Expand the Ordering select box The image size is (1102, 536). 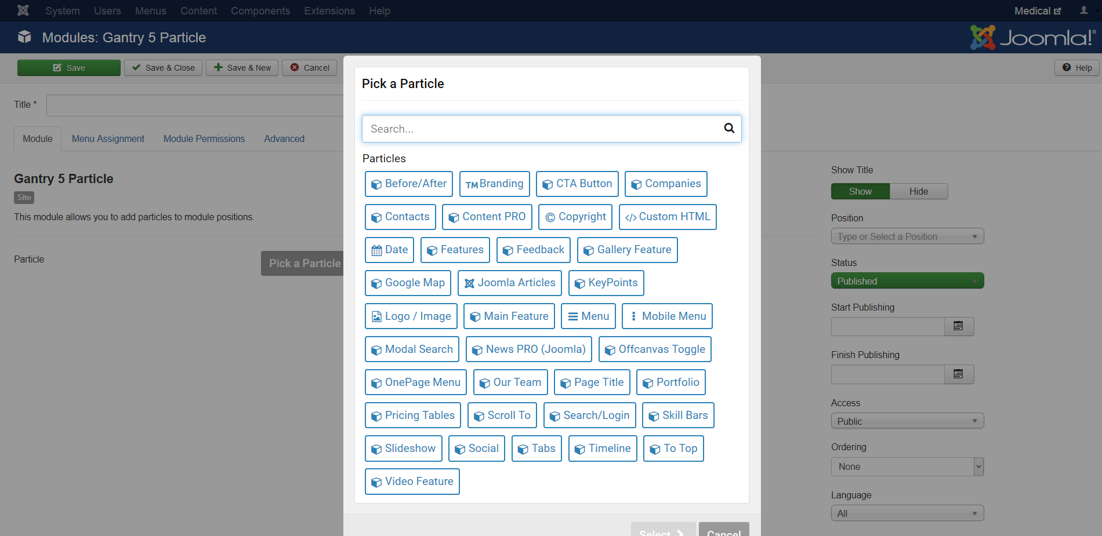click(x=907, y=466)
